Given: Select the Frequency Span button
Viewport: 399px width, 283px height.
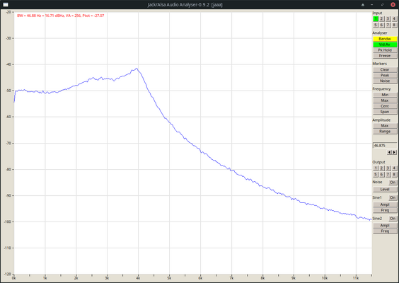Looking at the screenshot, I should click(385, 112).
